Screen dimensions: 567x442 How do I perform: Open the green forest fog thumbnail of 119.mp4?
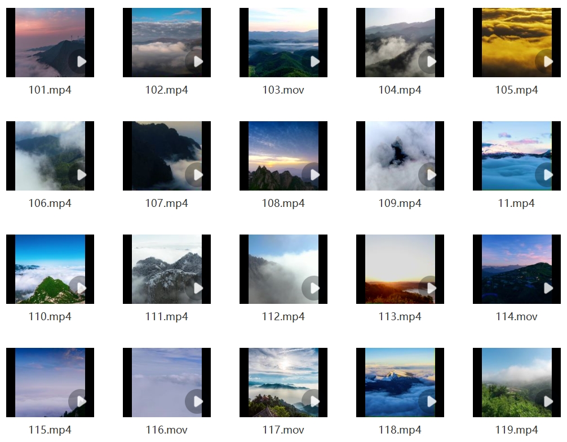click(x=517, y=382)
